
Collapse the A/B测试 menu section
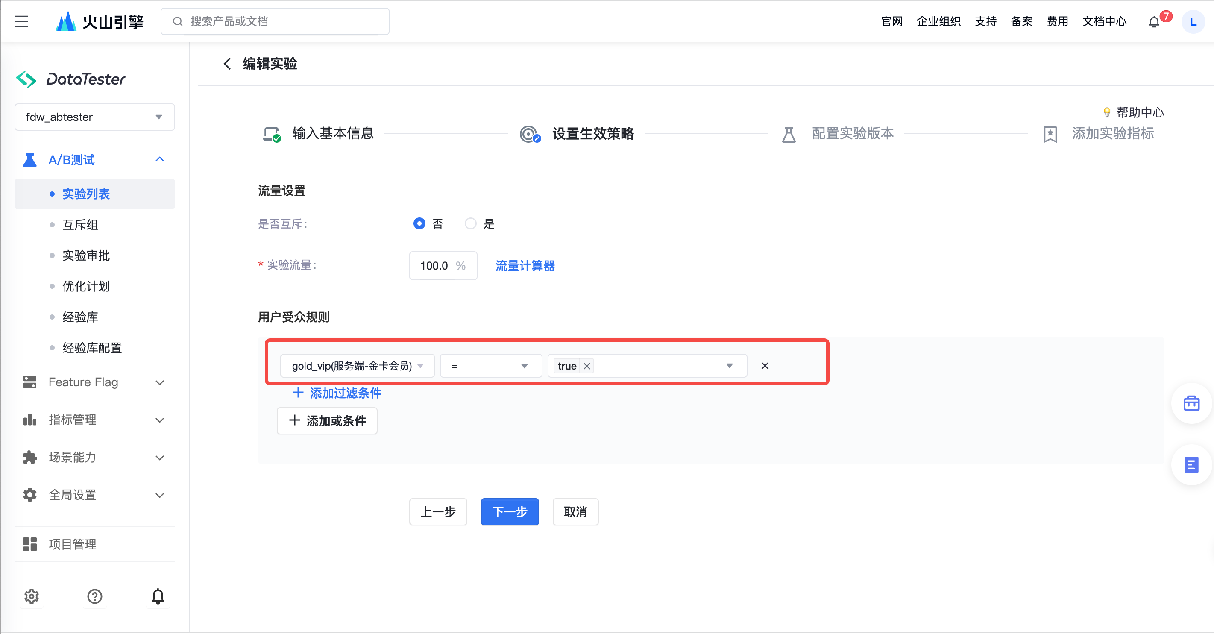coord(160,160)
